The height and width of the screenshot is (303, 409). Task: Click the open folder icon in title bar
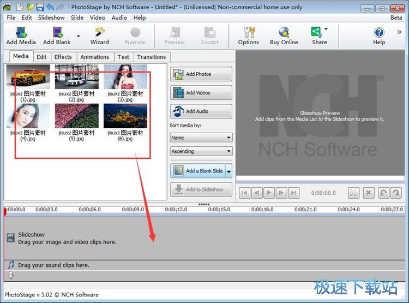(30, 7)
